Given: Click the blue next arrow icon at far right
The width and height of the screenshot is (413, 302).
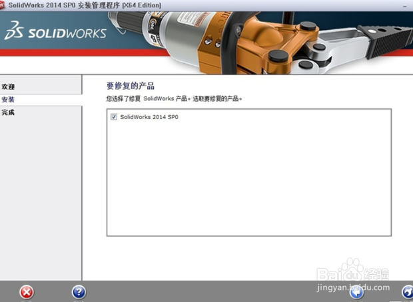Looking at the screenshot, I should (x=408, y=293).
